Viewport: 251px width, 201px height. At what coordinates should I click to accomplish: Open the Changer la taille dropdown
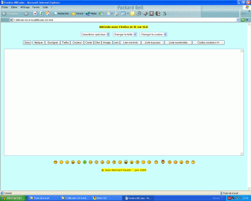tap(125, 35)
